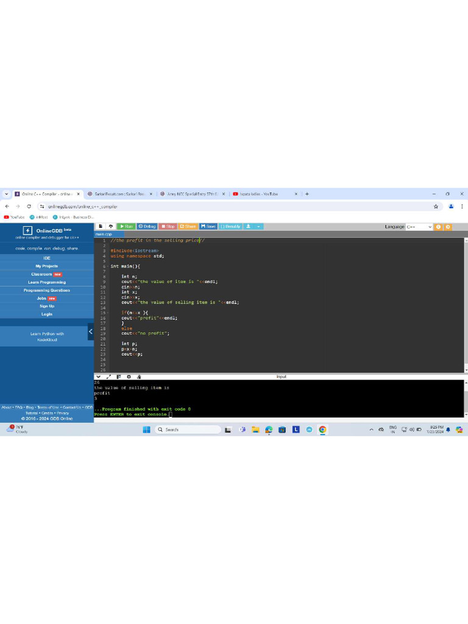
Task: Open the Learn Programming sidebar link
Action: [47, 282]
